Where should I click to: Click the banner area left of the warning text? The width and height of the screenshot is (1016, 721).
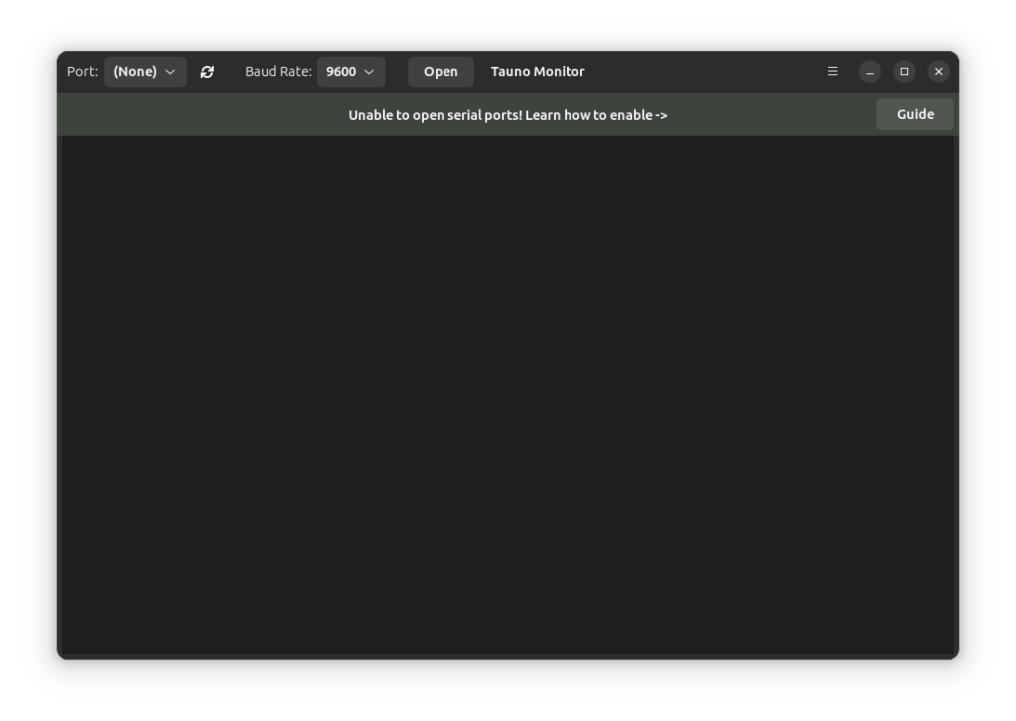coord(198,115)
